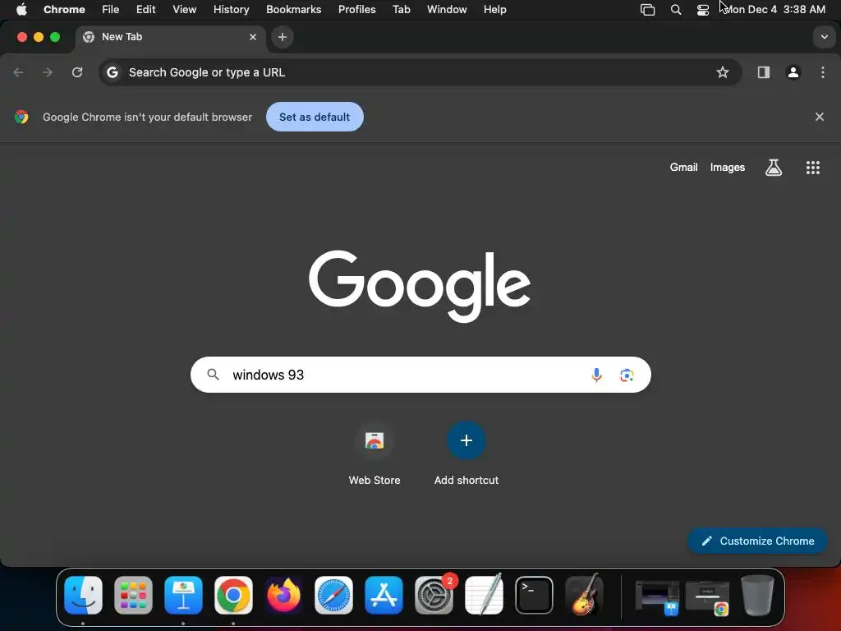This screenshot has width=841, height=631.
Task: Click the back navigation arrow
Action: pos(18,72)
